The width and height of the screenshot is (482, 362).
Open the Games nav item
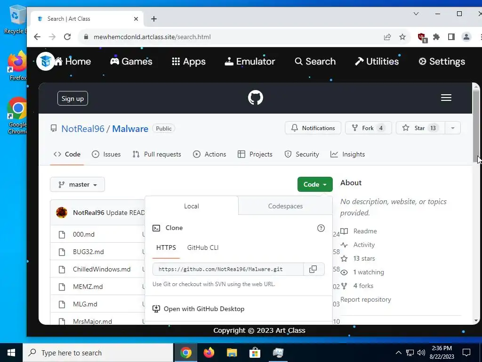click(131, 61)
